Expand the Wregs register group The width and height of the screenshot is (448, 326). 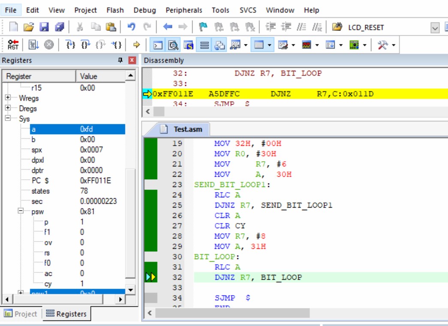pos(8,98)
